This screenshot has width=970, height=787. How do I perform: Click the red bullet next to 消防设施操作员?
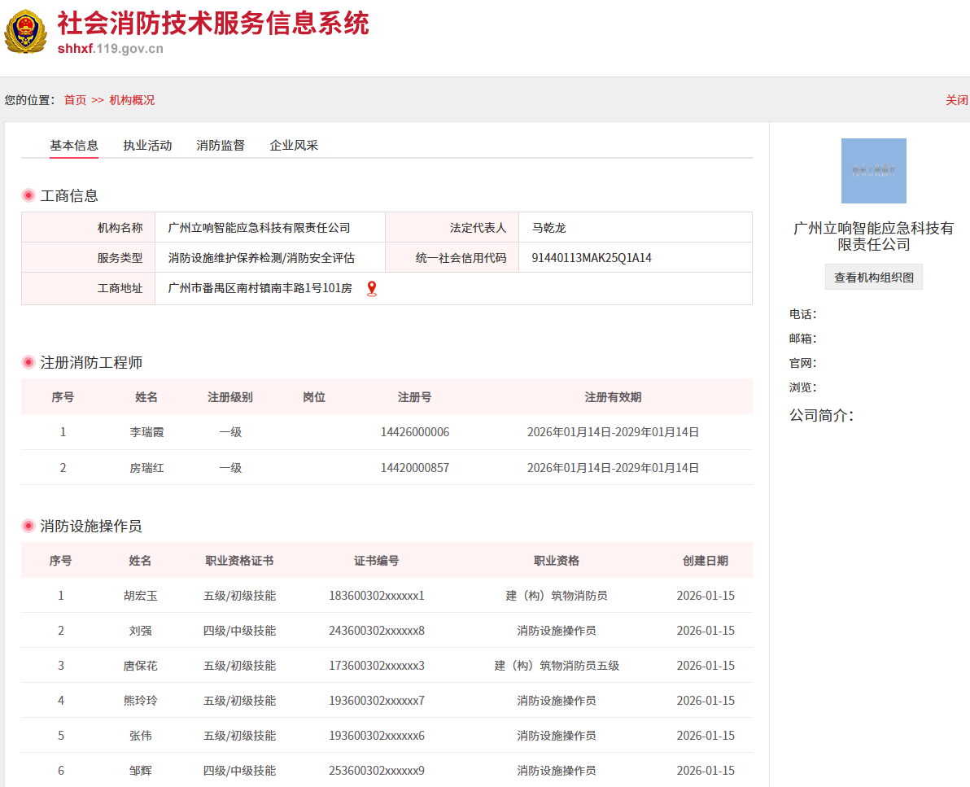click(28, 526)
